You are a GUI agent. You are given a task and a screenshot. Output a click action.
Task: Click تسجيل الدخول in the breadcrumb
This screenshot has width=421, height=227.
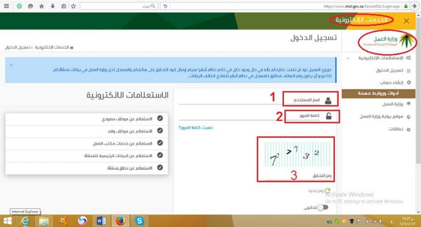(x=17, y=47)
